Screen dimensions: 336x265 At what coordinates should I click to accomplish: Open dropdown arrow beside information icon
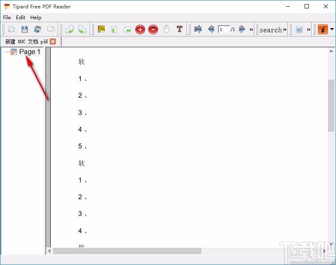tap(332, 29)
